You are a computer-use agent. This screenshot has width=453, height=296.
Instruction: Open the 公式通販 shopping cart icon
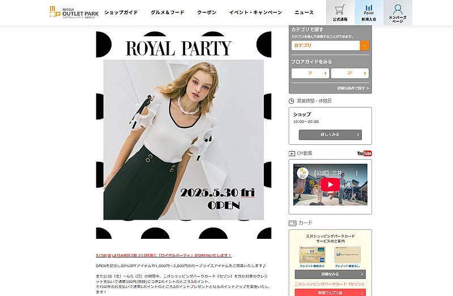coord(340,13)
